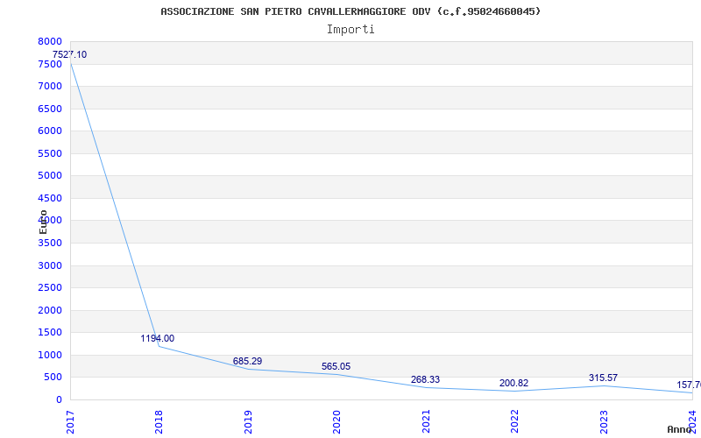
Task: Click the 0 y-axis tick label
Action: click(x=59, y=399)
